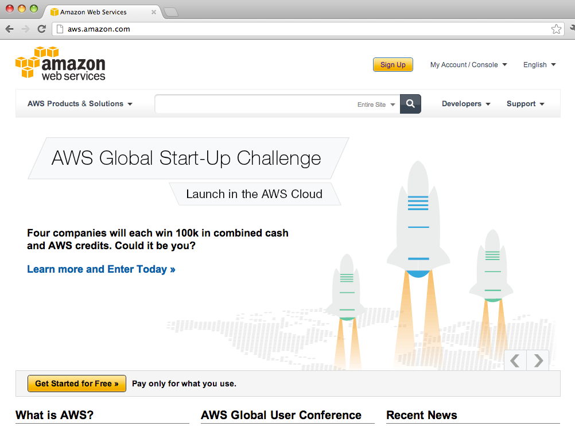The image size is (575, 426).
Task: Reload the page with the refresh icon
Action: coord(42,29)
